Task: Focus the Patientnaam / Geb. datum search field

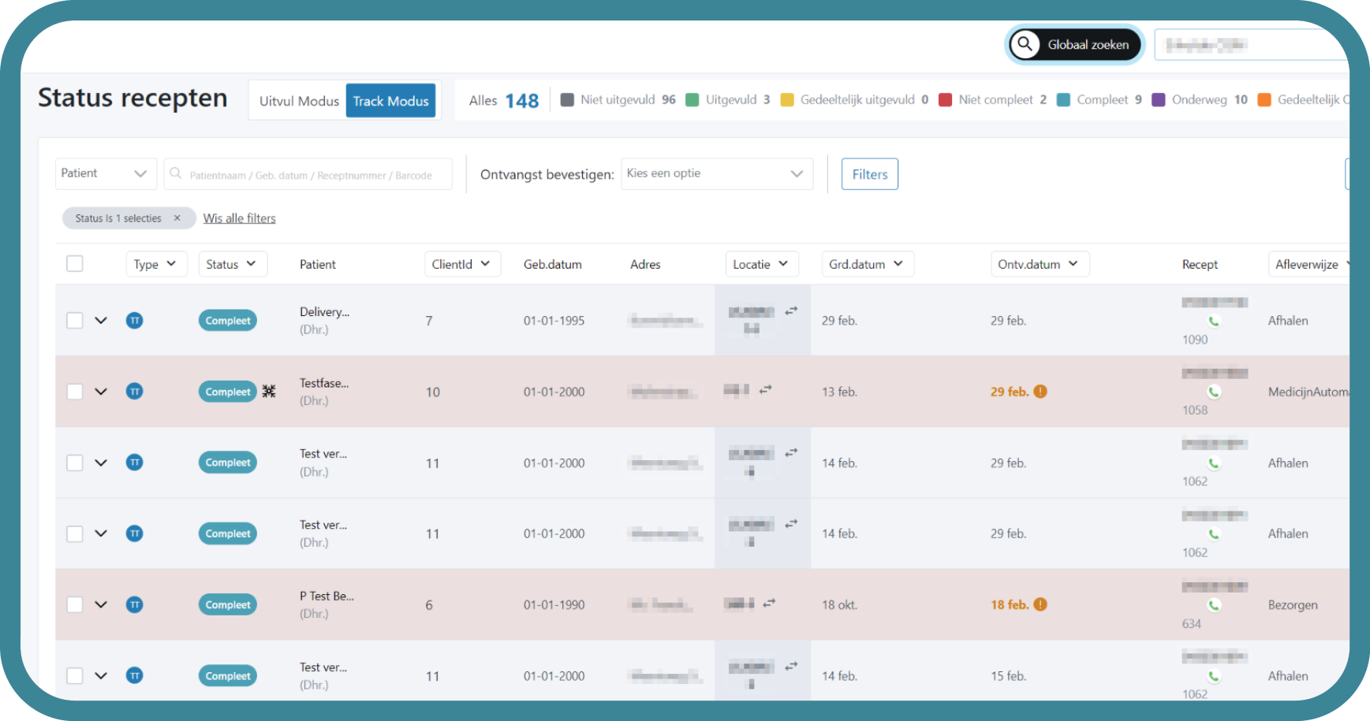Action: tap(308, 174)
